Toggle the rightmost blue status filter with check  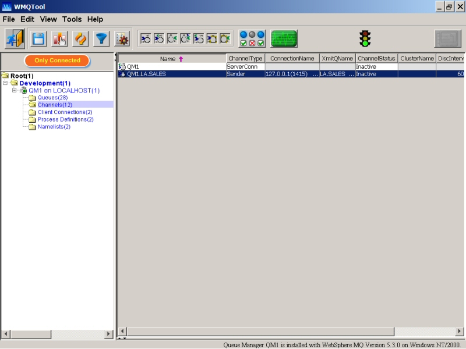click(x=260, y=39)
